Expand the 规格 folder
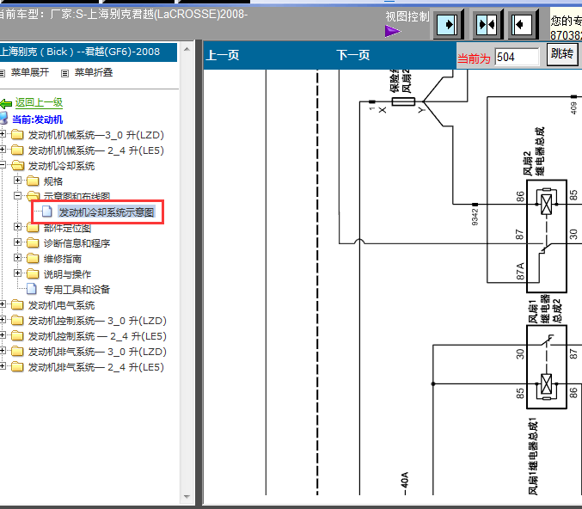The width and height of the screenshot is (582, 509). pos(17,181)
